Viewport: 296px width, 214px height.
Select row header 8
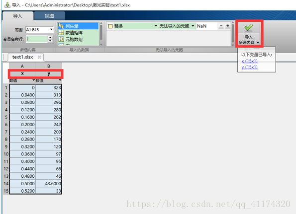point(6,139)
